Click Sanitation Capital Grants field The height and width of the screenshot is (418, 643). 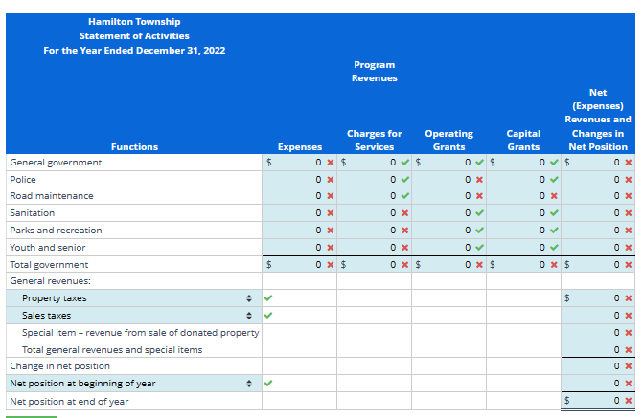523,213
